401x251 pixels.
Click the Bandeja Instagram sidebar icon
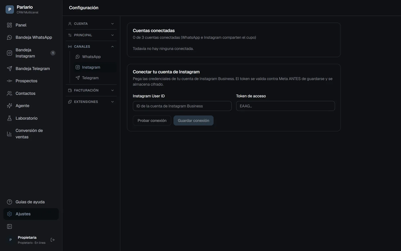tap(10, 53)
